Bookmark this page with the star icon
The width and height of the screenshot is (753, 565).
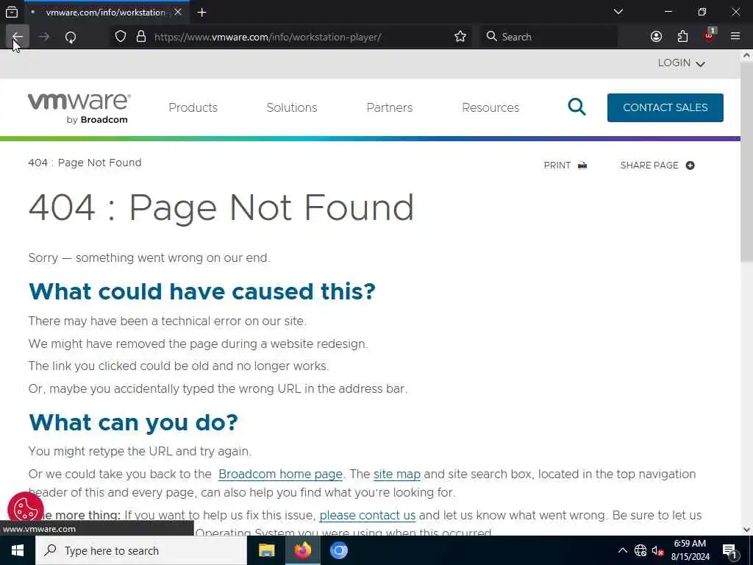point(460,37)
